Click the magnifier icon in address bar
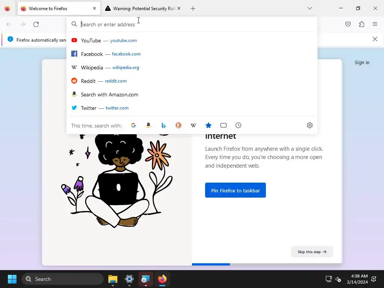 (x=74, y=24)
